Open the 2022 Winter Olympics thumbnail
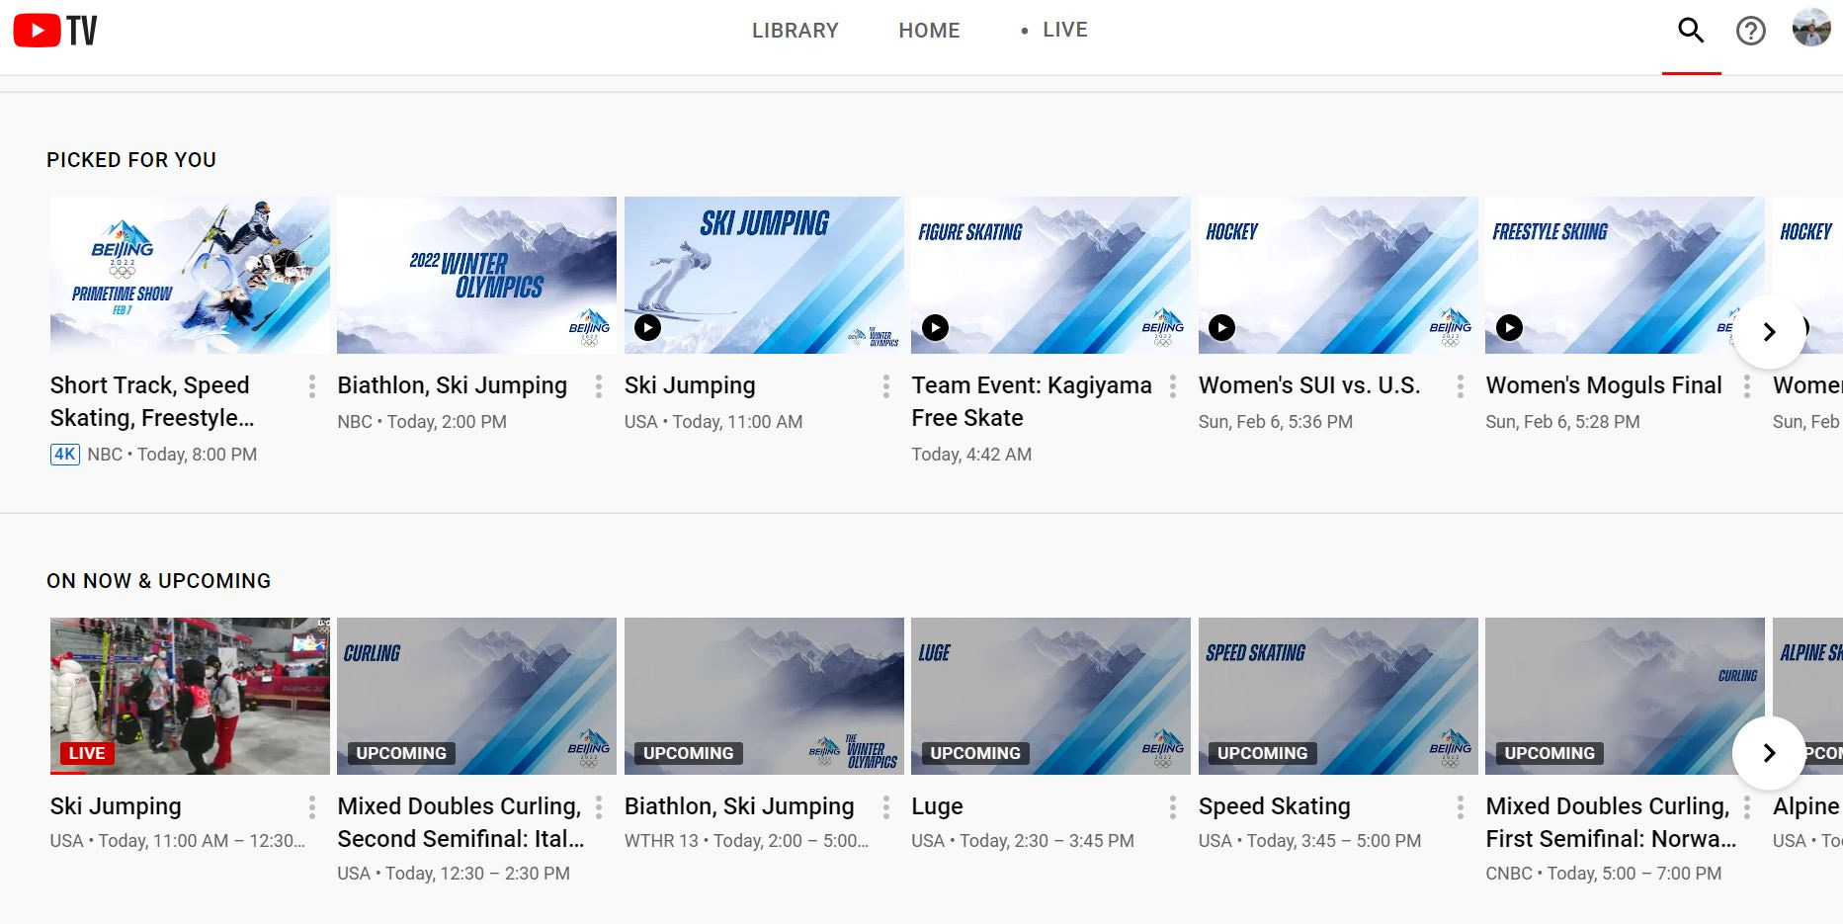This screenshot has width=1843, height=924. click(476, 275)
